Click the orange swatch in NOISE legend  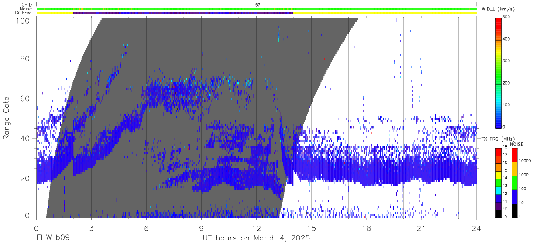point(514,169)
